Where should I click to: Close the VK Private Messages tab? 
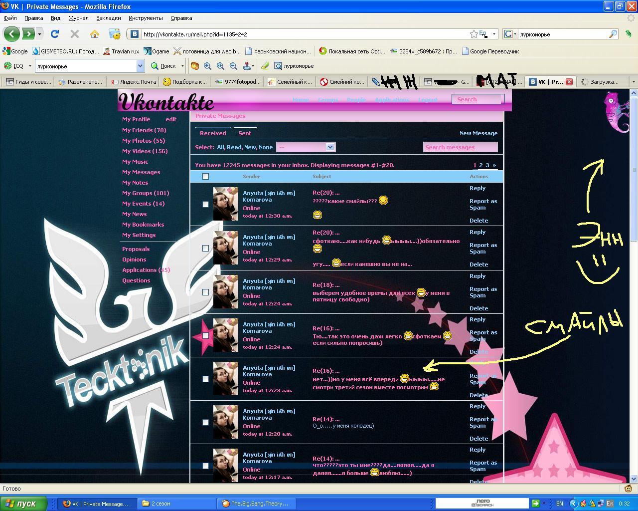[x=569, y=82]
